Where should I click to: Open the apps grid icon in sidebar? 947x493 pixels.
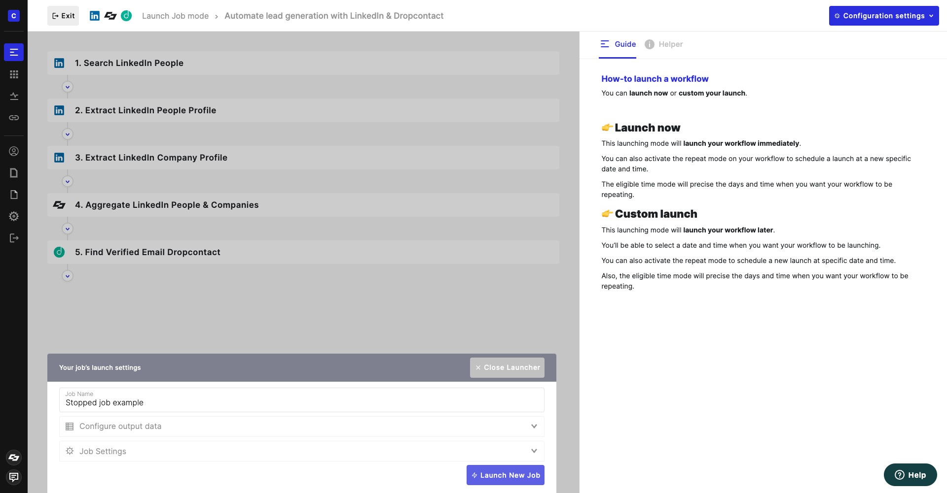pos(14,74)
